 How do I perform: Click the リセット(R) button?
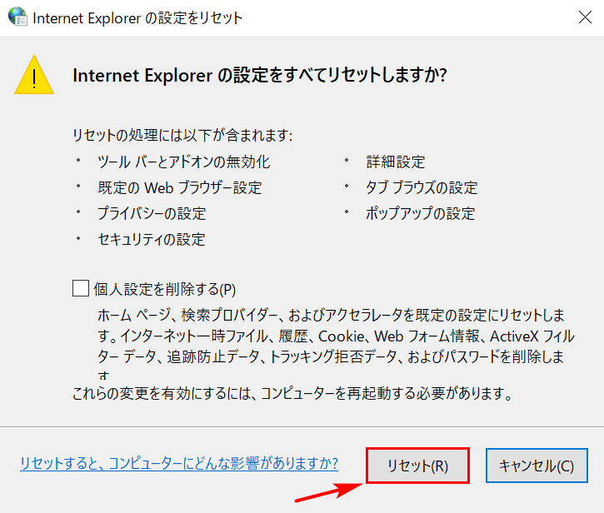point(417,466)
